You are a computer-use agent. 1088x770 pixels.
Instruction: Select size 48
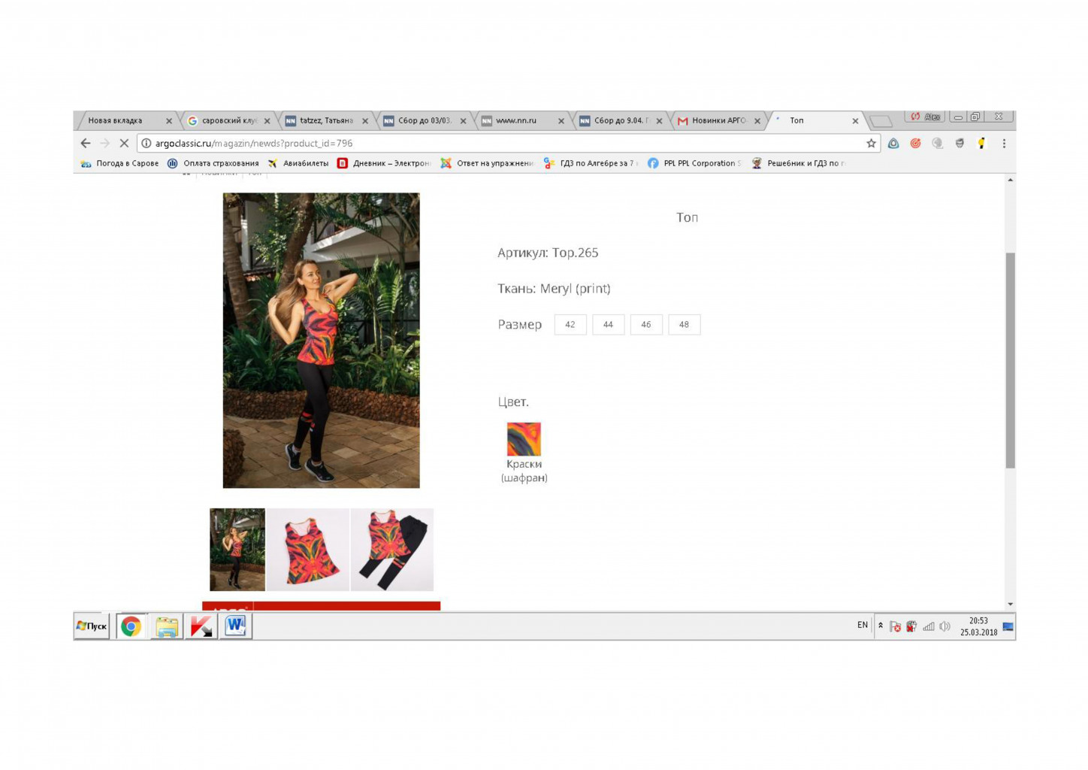pos(684,325)
